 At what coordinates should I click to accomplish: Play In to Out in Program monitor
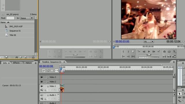pos(133,57)
